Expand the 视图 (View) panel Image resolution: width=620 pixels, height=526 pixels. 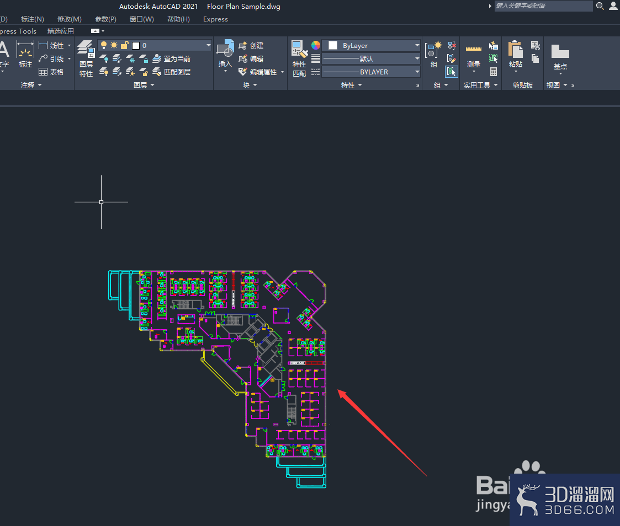point(557,85)
